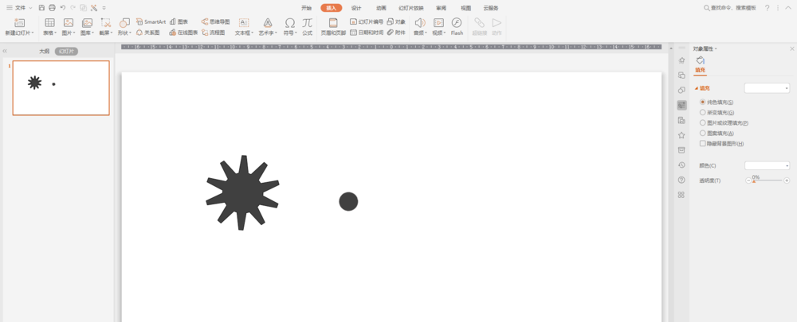Image resolution: width=797 pixels, height=322 pixels.
Task: Click 幻灯片编号 slide number
Action: coord(367,21)
